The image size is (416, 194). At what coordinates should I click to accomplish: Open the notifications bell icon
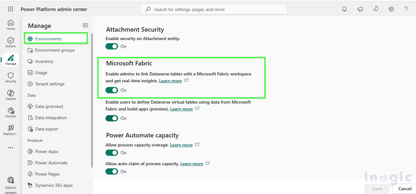coord(344,9)
